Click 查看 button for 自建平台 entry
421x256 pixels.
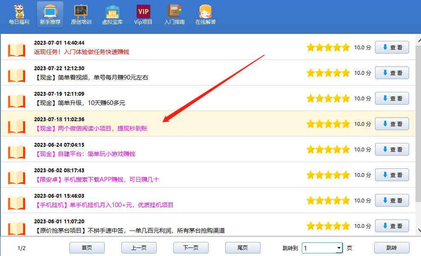click(392, 149)
